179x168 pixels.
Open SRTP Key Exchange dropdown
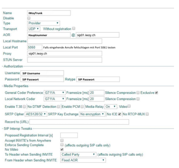coord(92,114)
